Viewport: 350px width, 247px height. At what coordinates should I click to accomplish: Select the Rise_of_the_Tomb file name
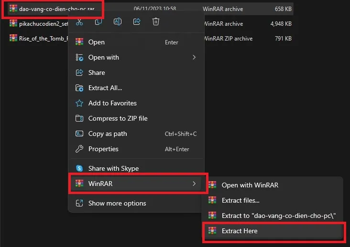(x=44, y=39)
